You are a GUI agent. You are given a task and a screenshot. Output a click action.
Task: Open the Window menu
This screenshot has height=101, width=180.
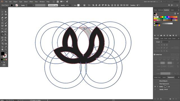point(42,2)
